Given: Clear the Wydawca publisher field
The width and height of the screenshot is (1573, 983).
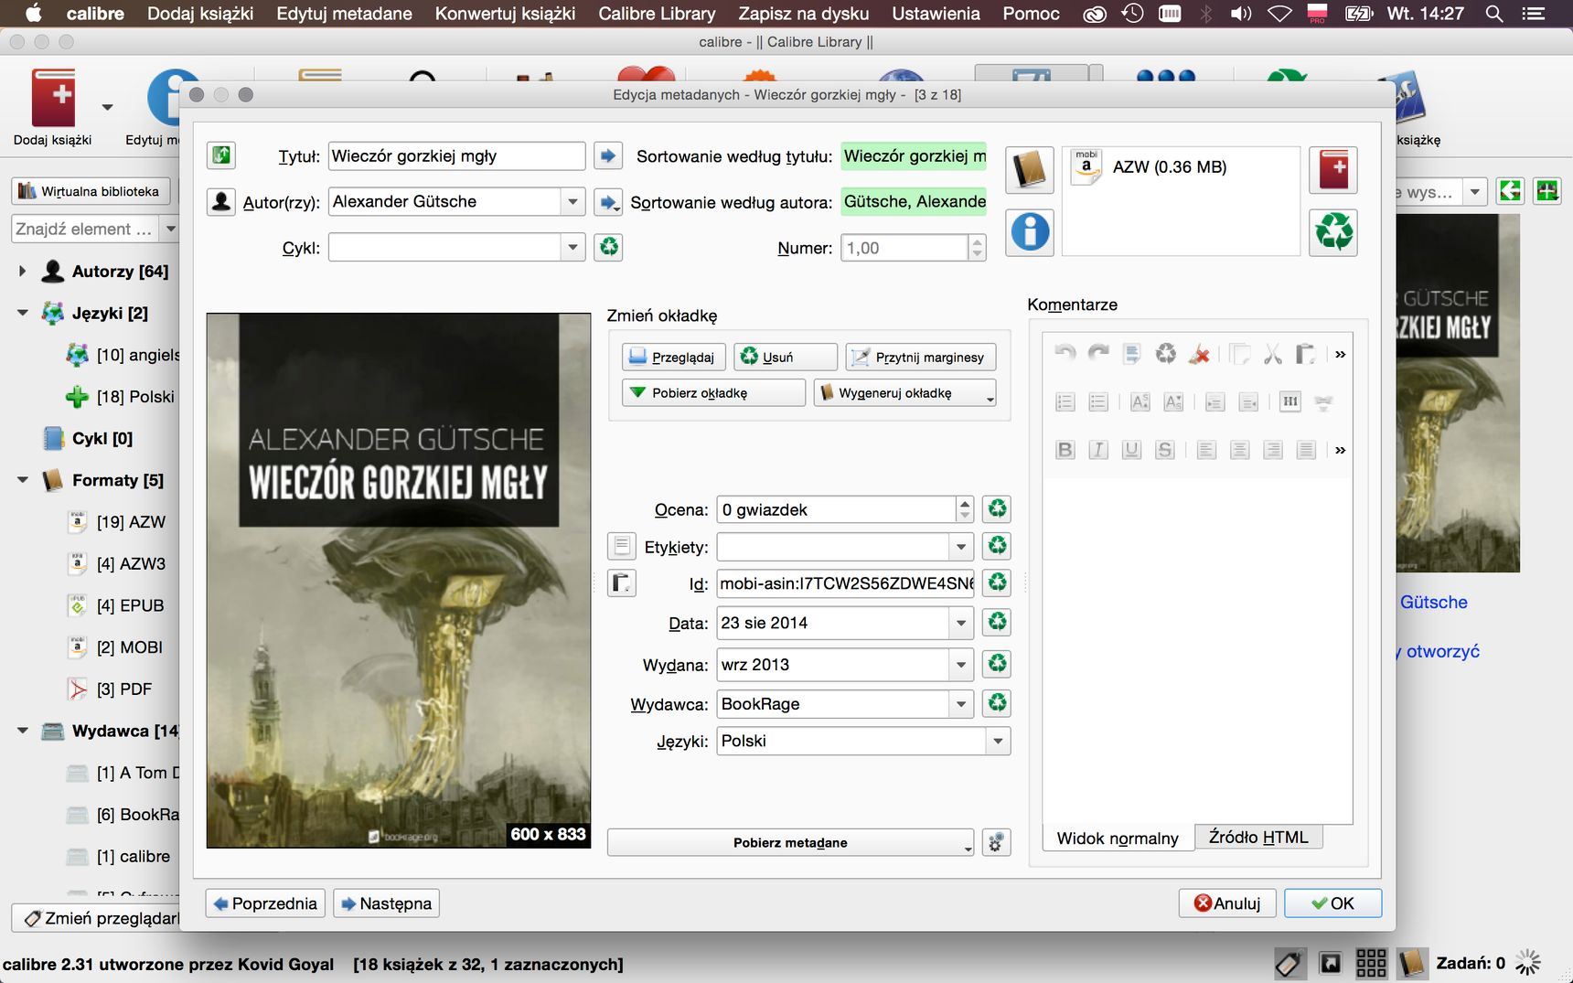Looking at the screenshot, I should (997, 702).
